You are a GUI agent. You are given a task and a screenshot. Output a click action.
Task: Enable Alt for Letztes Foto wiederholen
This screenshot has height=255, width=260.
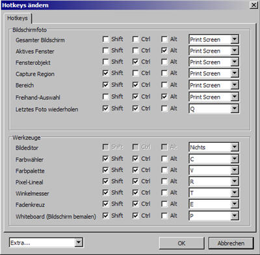point(164,108)
